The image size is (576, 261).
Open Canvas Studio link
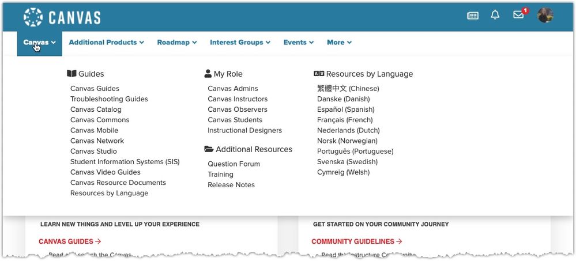[x=93, y=151]
